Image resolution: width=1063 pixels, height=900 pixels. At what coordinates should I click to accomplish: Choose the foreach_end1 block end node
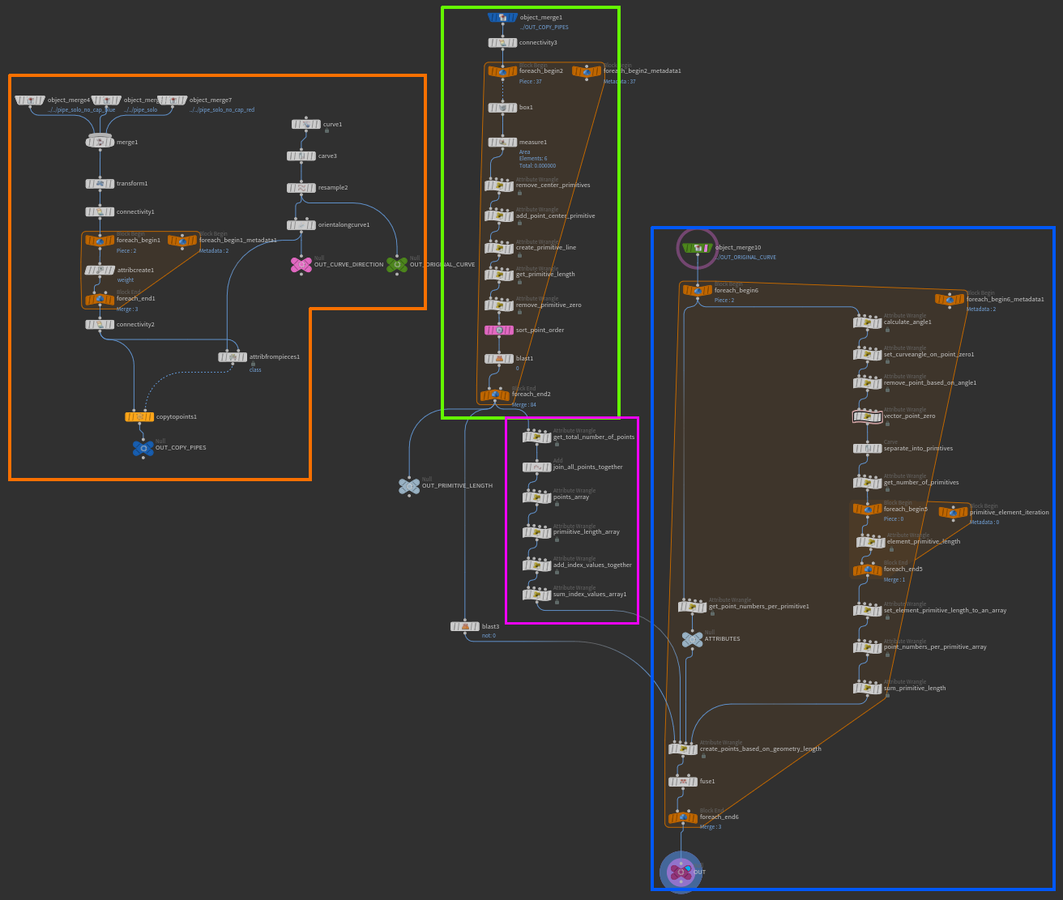(x=100, y=299)
